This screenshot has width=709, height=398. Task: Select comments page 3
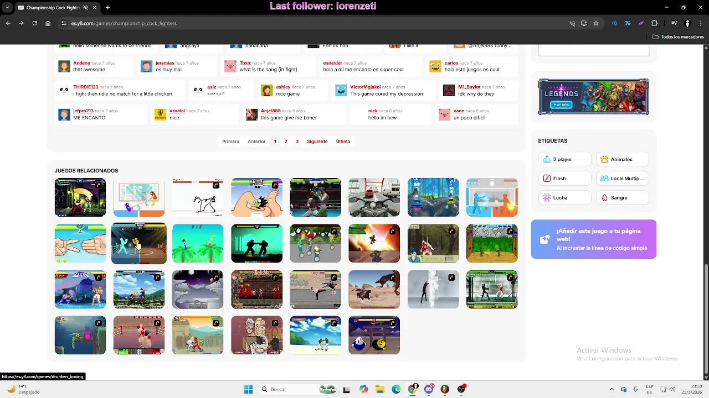pyautogui.click(x=297, y=142)
